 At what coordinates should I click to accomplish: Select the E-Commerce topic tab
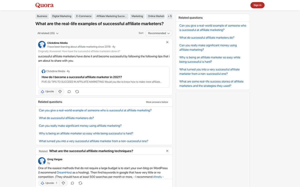[84, 16]
